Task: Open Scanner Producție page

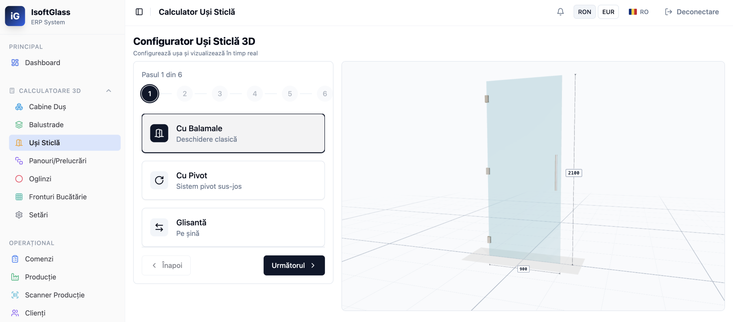Action: tap(54, 295)
